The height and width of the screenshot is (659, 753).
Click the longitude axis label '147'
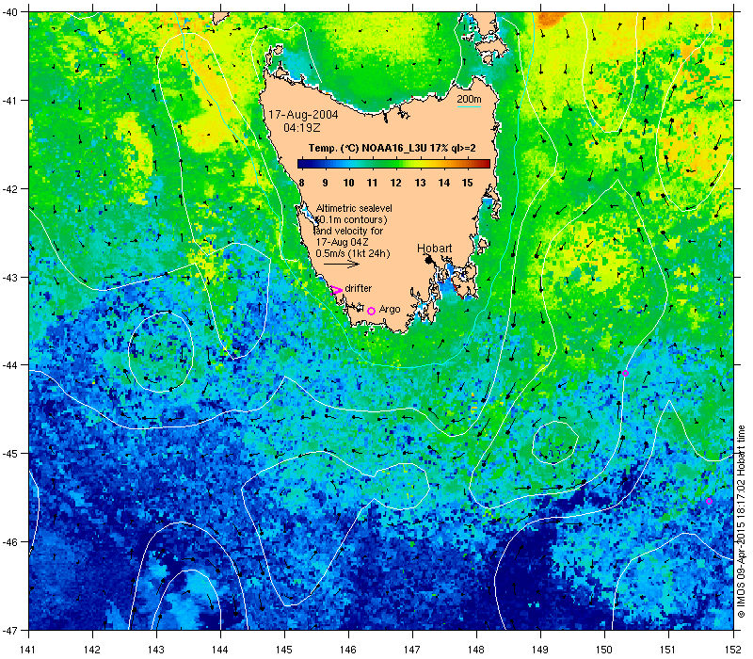pos(412,650)
